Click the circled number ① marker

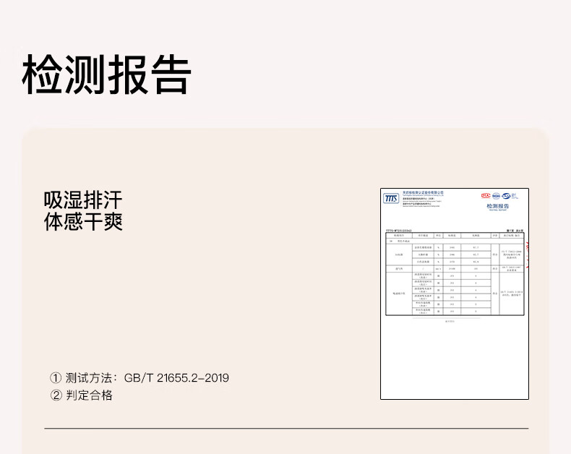point(56,378)
